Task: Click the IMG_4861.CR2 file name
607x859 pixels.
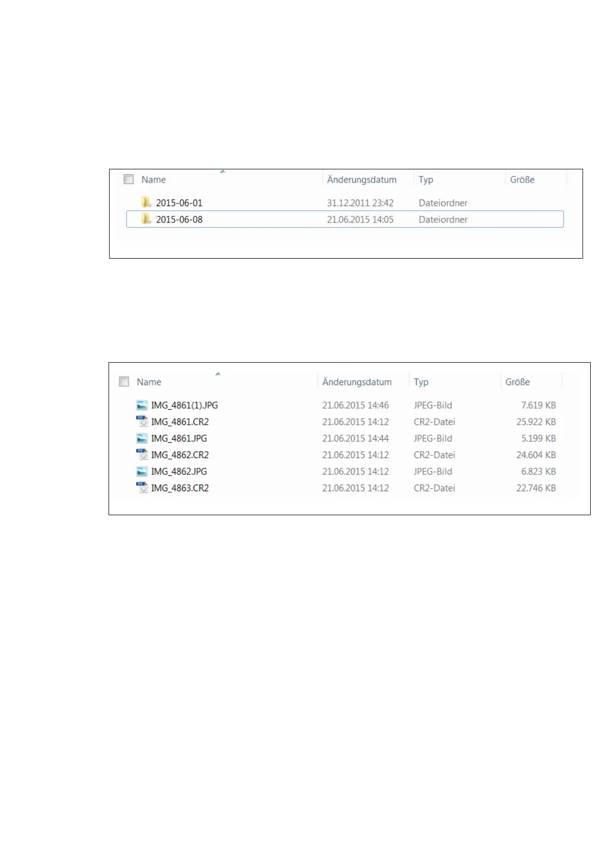Action: click(180, 422)
